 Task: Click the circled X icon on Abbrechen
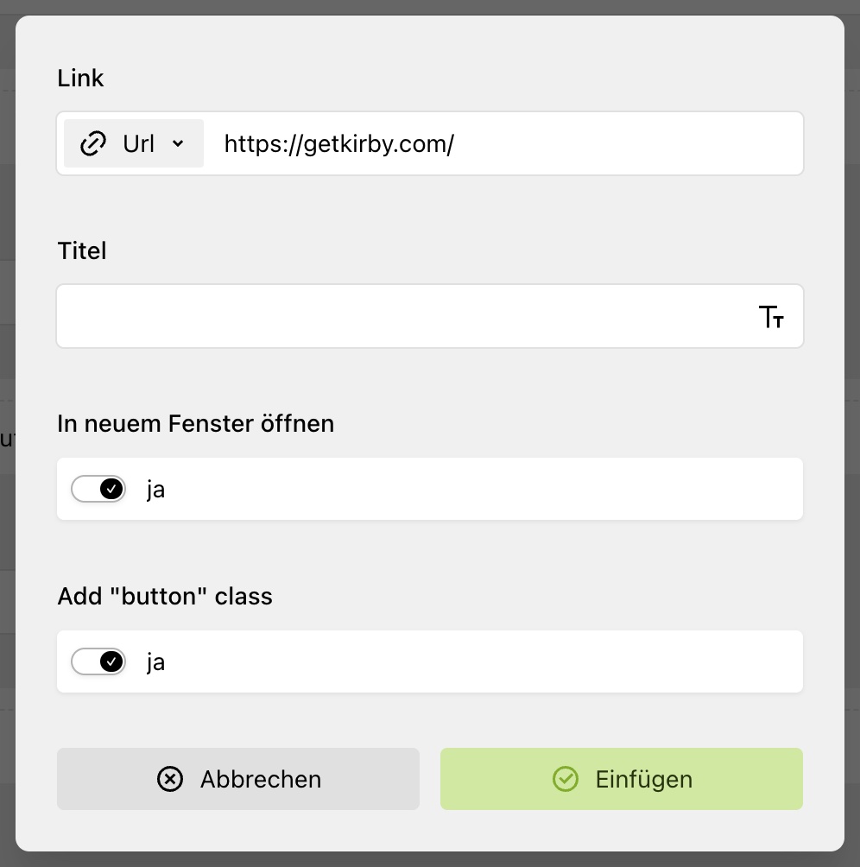[170, 779]
